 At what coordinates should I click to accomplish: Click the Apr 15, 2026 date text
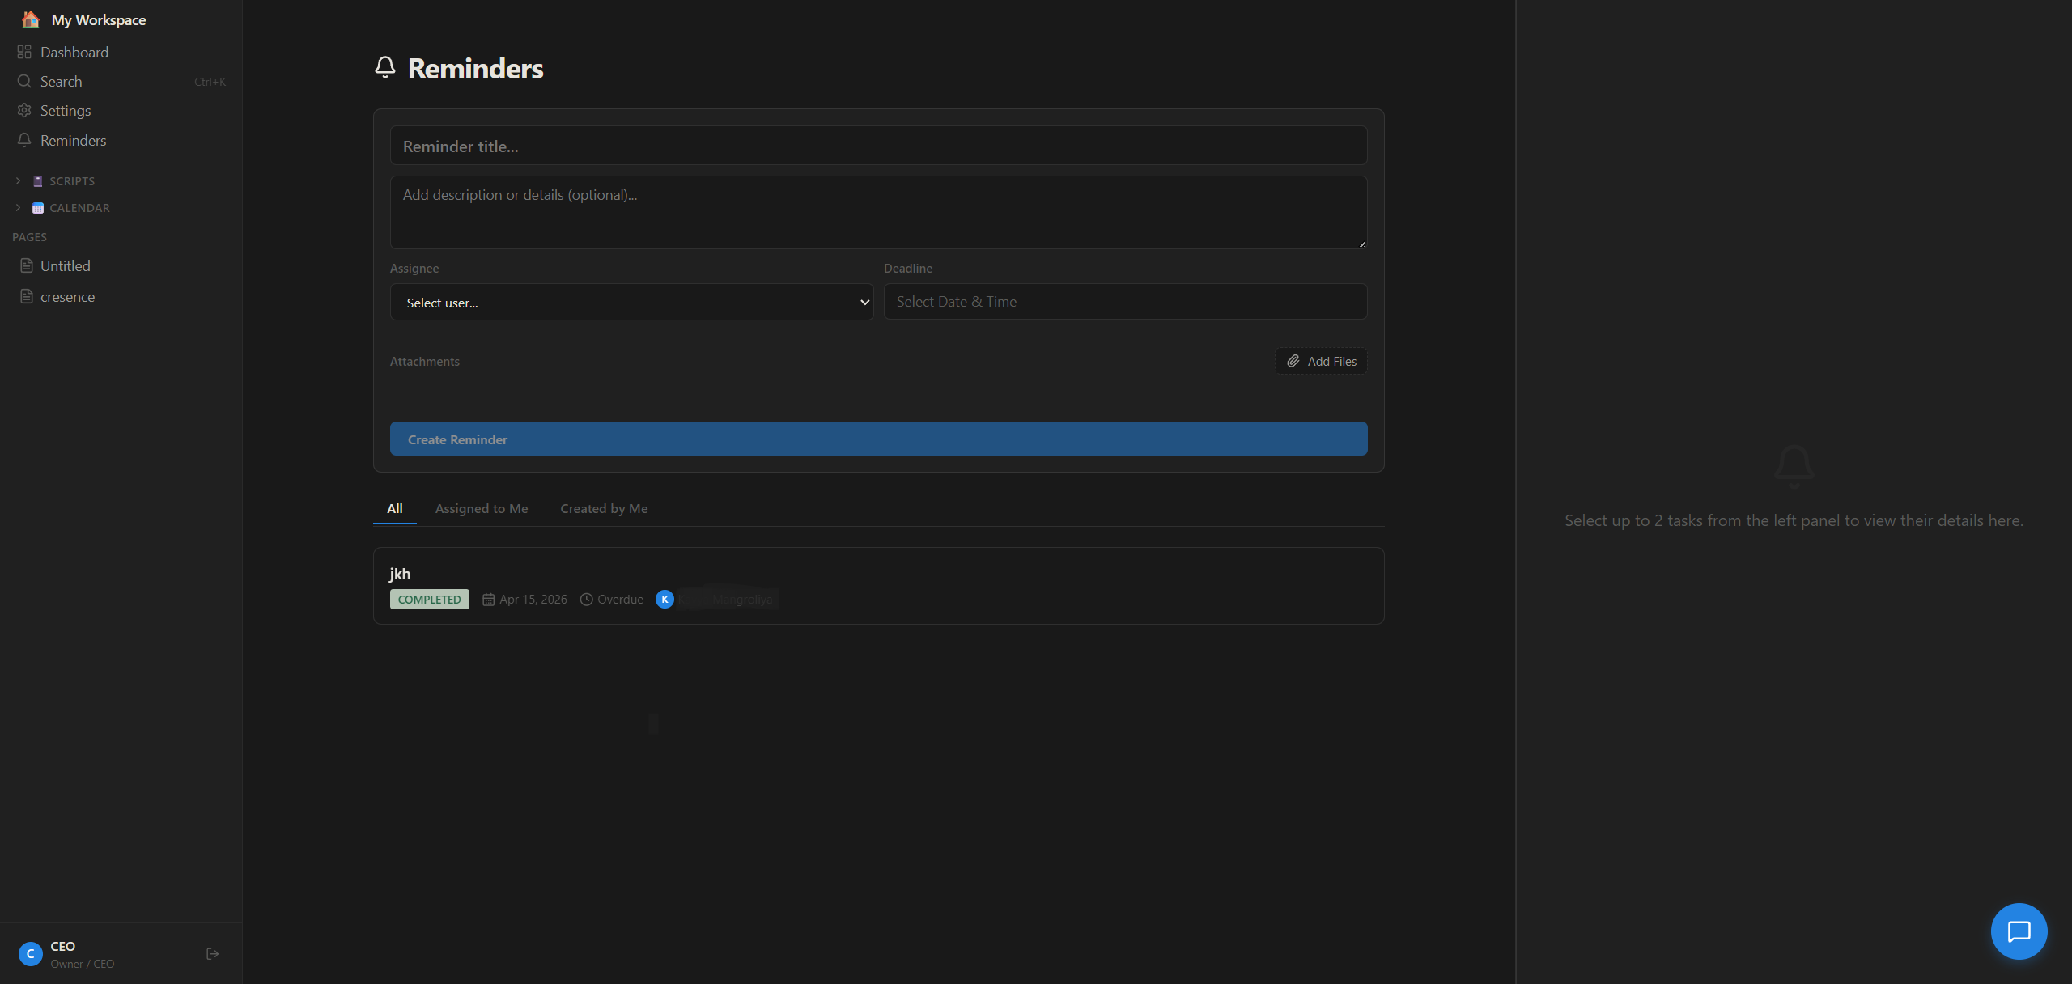(x=533, y=600)
